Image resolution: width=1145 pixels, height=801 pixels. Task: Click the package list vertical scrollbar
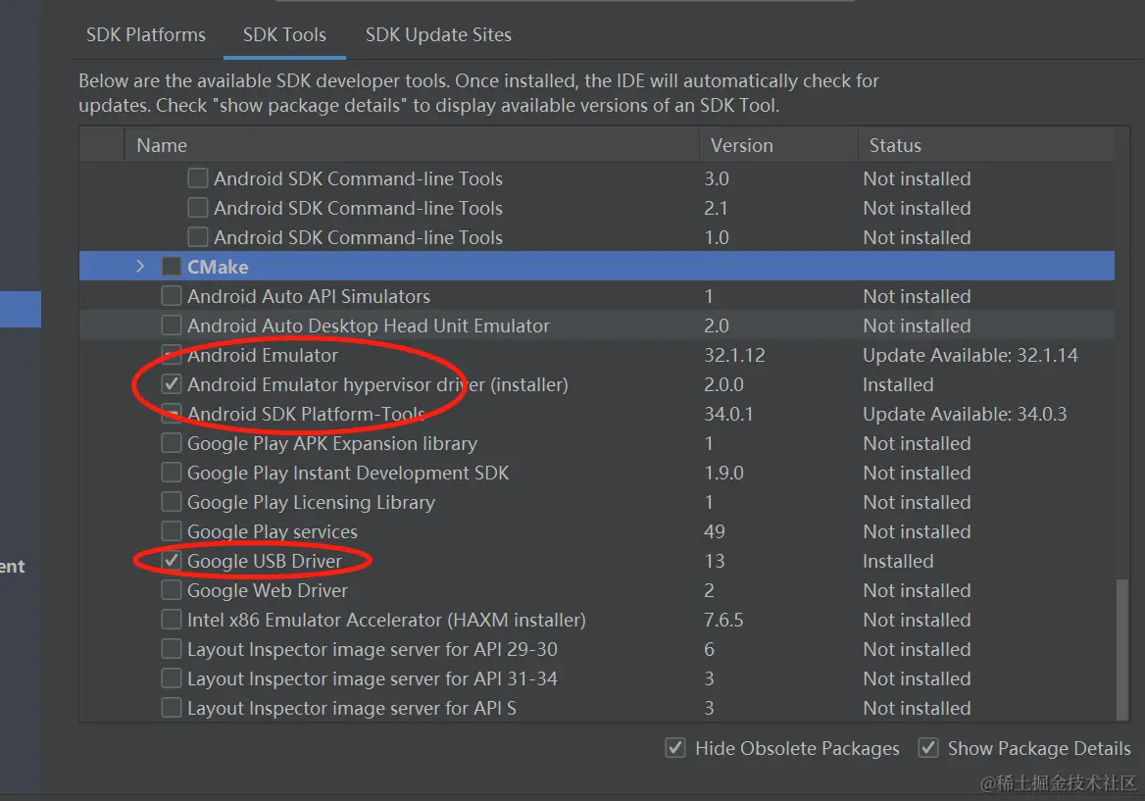[1122, 648]
